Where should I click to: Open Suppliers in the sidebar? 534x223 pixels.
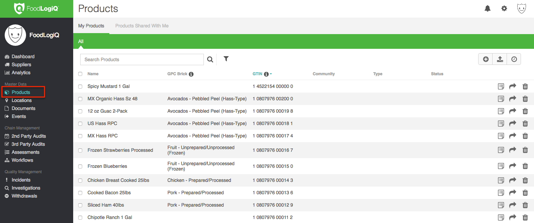pyautogui.click(x=21, y=65)
